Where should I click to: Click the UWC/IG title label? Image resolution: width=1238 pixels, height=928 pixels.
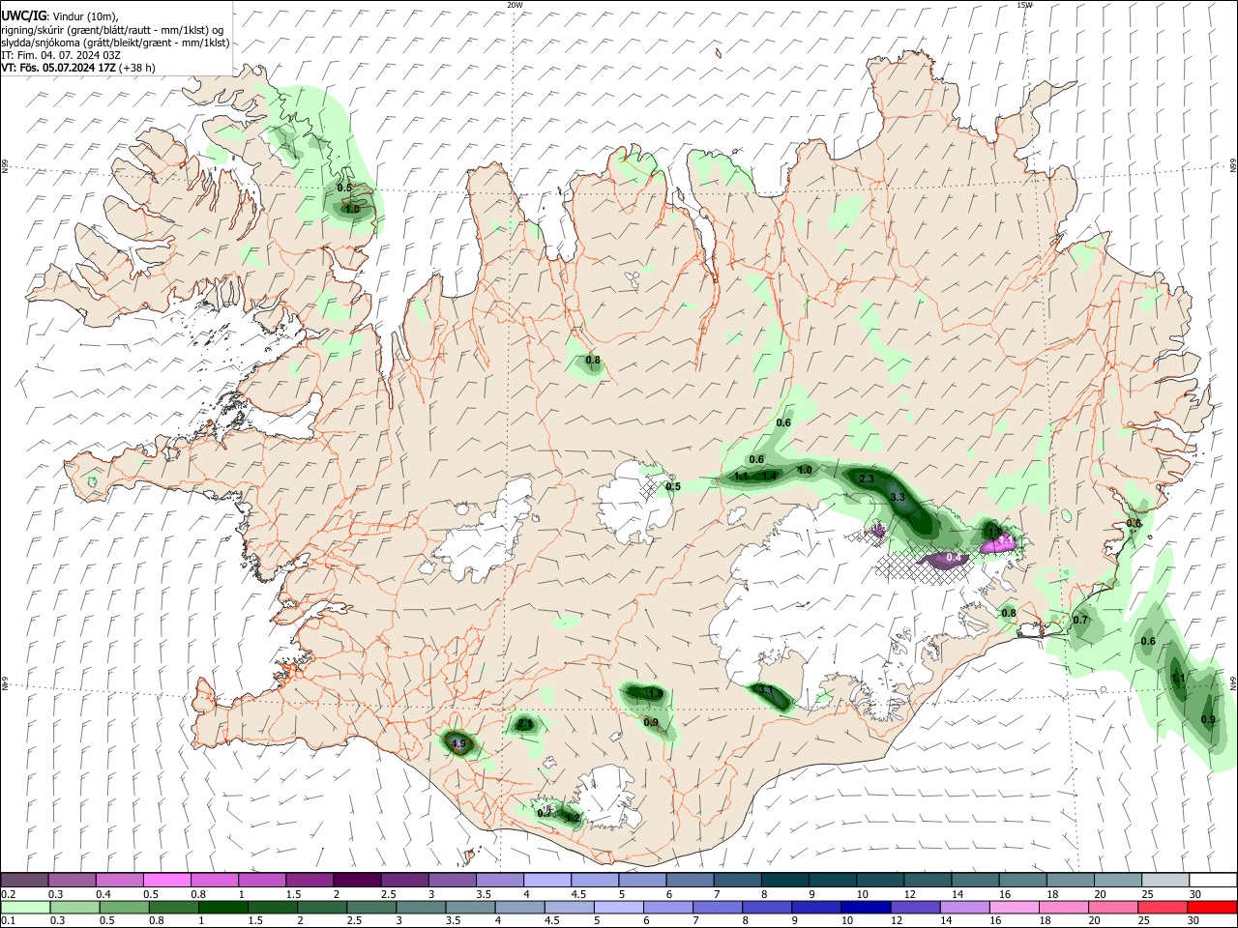[23, 16]
